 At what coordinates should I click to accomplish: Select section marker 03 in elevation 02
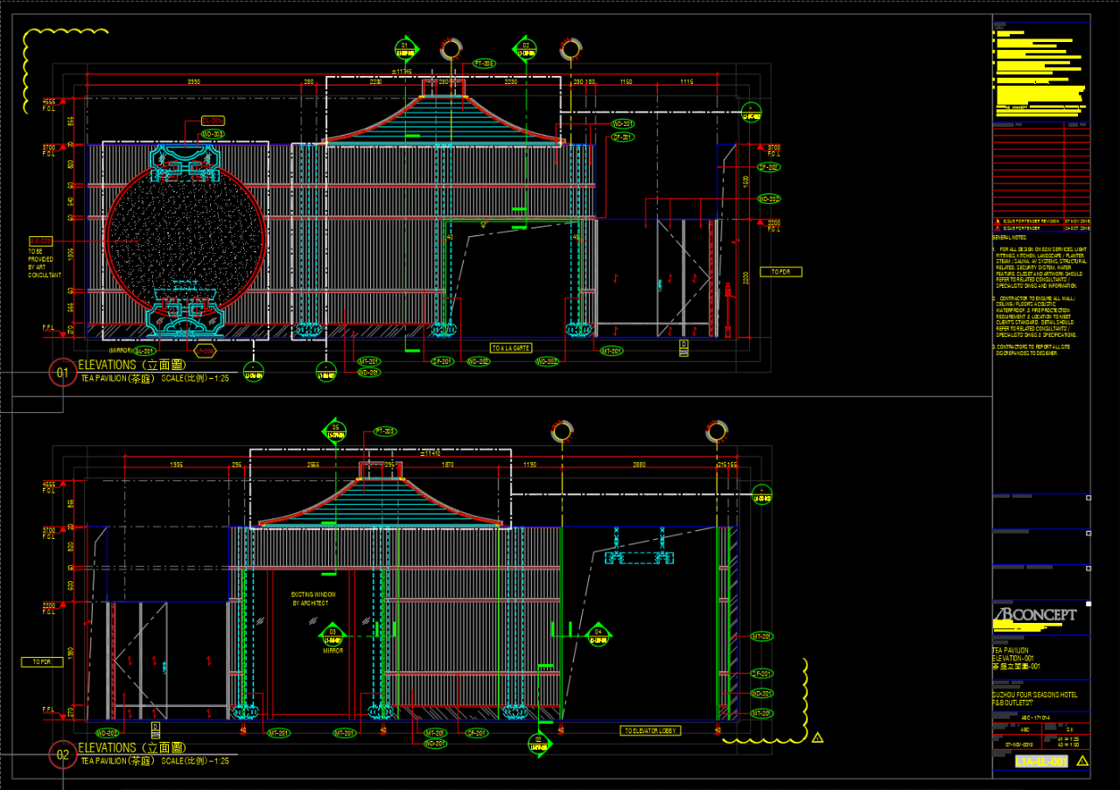click(332, 633)
